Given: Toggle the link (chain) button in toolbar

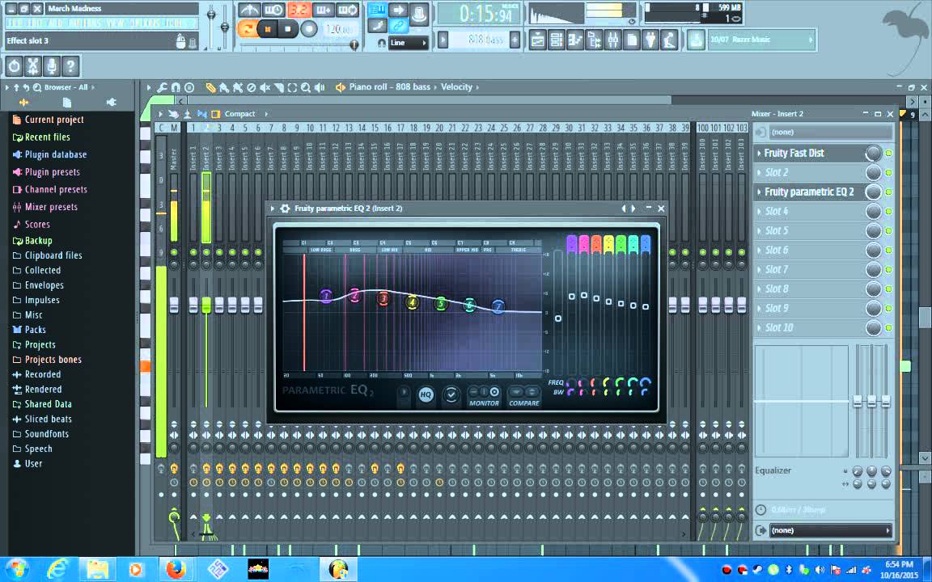Looking at the screenshot, I should click(398, 25).
